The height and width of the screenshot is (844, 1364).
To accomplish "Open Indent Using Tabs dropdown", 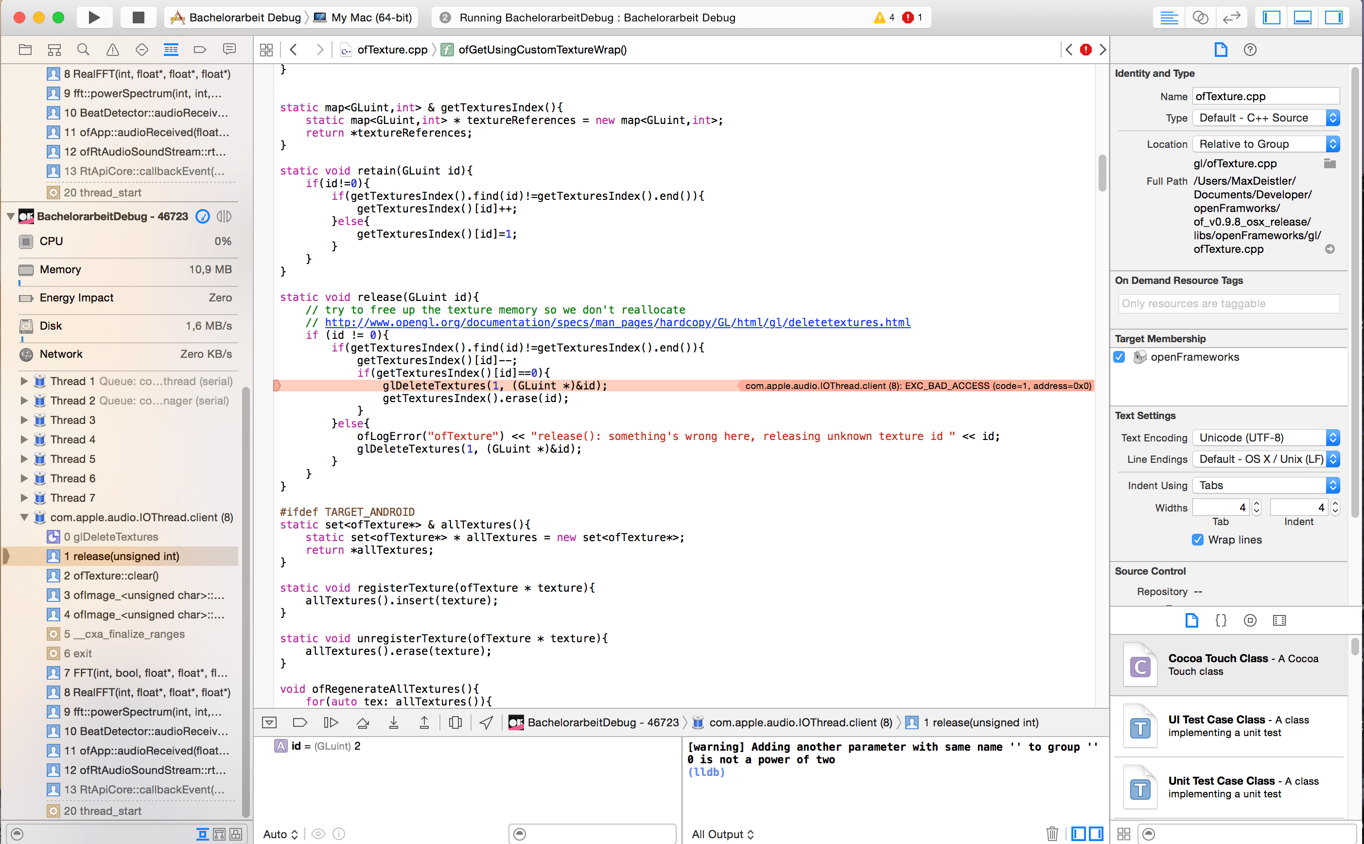I will pyautogui.click(x=1266, y=485).
